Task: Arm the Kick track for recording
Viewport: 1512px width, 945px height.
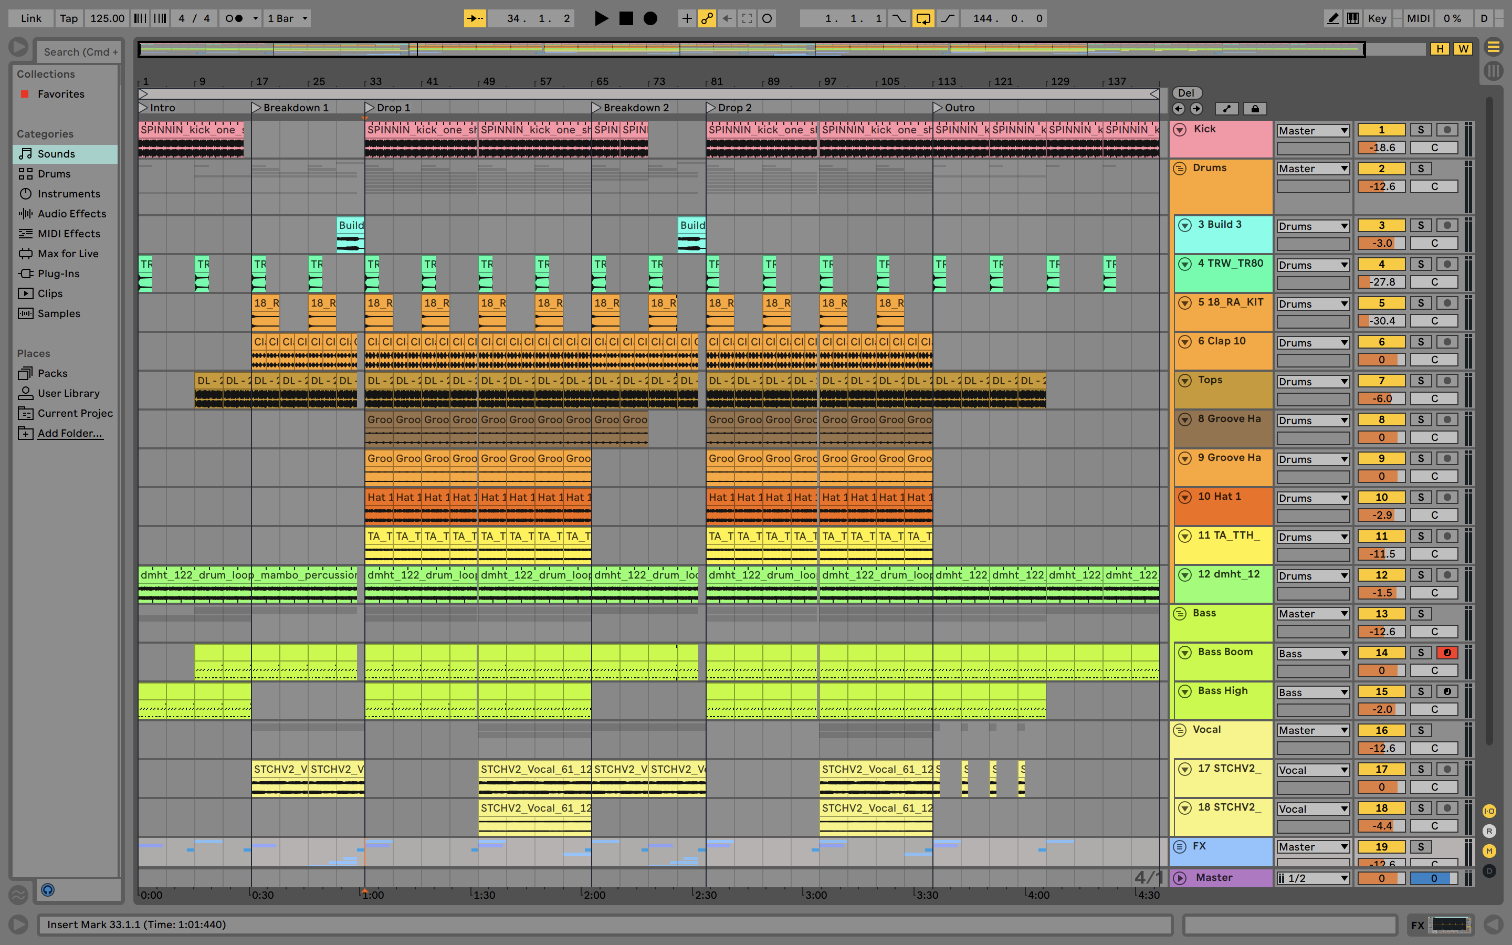Action: pyautogui.click(x=1447, y=130)
